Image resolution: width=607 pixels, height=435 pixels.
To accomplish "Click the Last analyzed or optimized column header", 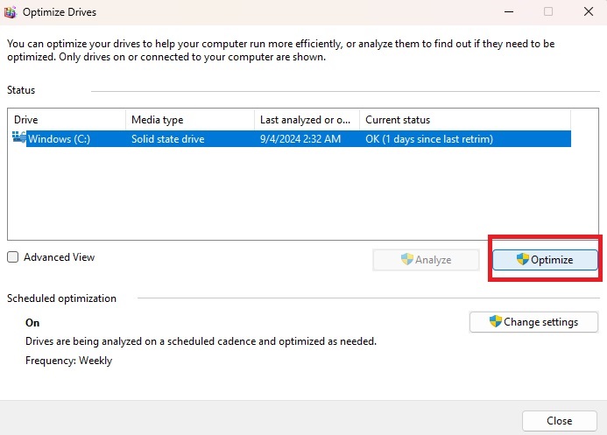I will (x=307, y=120).
